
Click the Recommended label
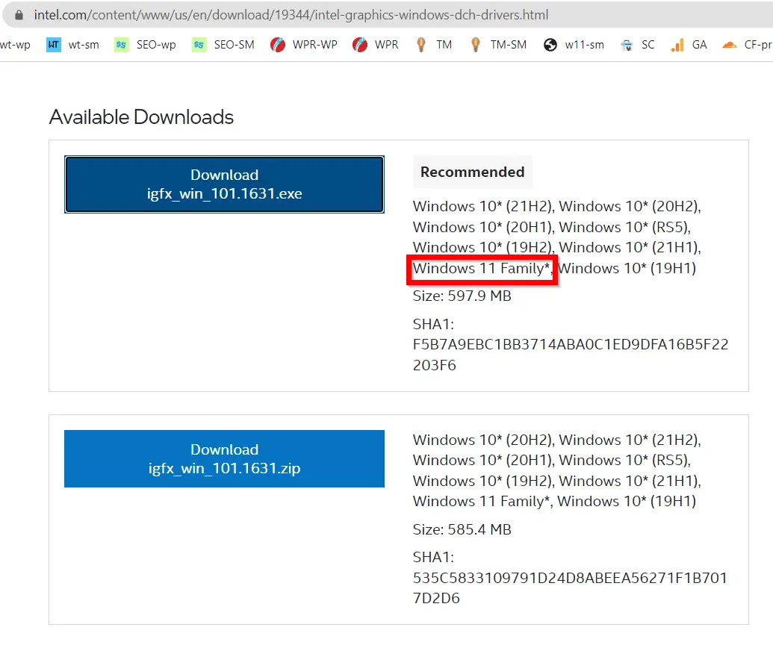click(472, 172)
